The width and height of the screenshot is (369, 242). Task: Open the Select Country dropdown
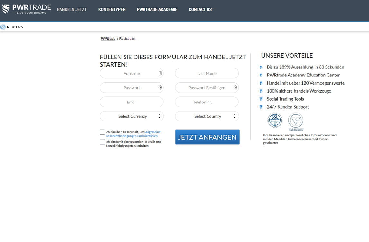pyautogui.click(x=207, y=116)
